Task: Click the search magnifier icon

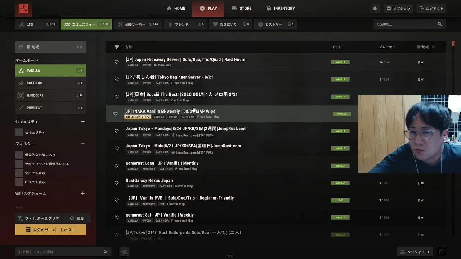Action: pos(440,24)
